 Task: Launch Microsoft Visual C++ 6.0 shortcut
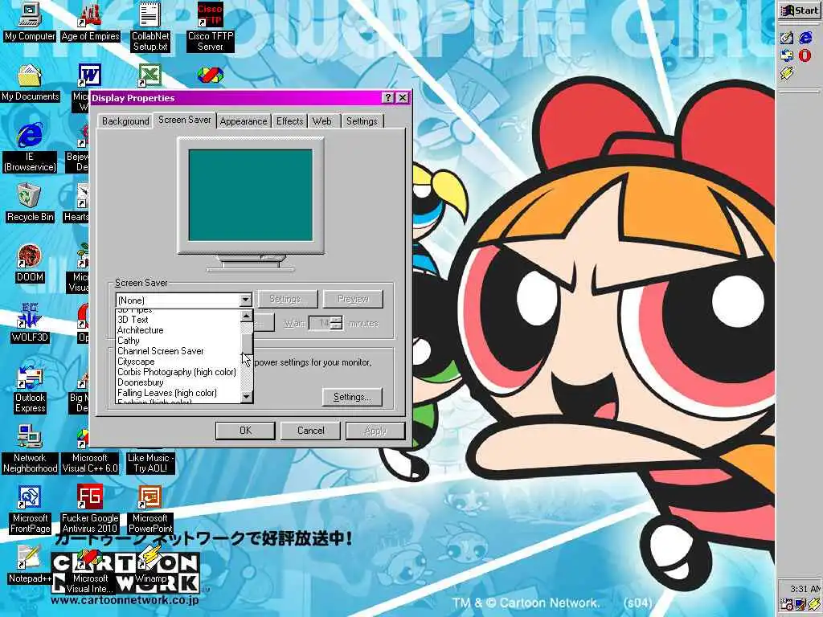click(90, 450)
